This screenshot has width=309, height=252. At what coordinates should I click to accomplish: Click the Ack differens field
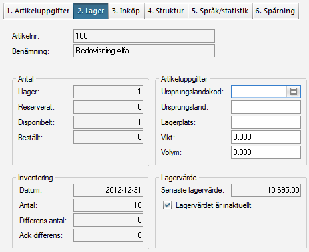point(108,235)
